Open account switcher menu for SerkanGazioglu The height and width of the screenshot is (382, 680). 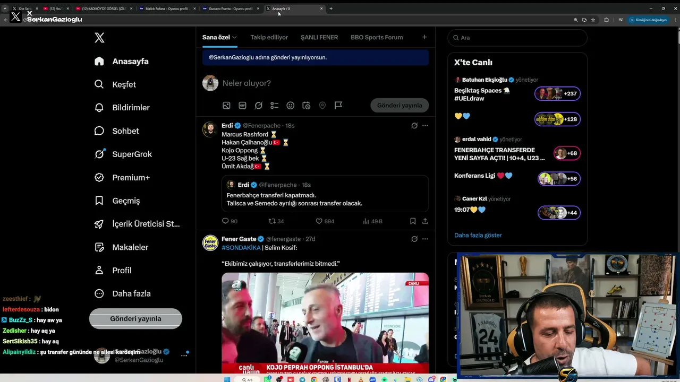[x=184, y=355]
